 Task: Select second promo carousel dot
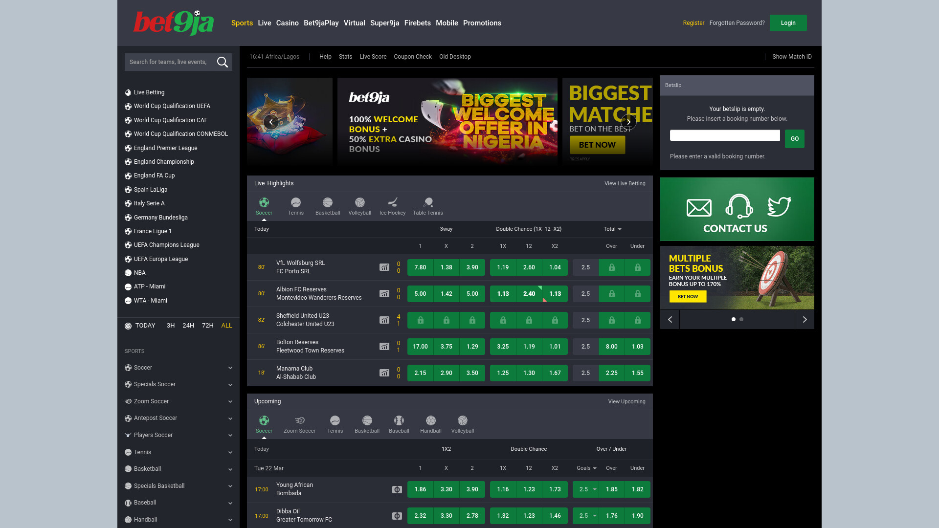pyautogui.click(x=741, y=319)
